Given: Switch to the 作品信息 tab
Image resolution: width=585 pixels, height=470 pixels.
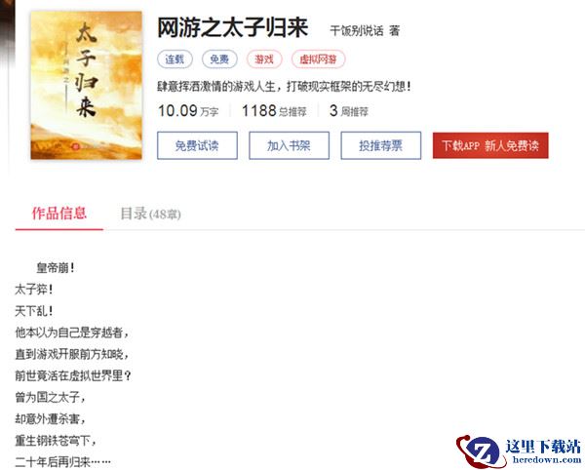Looking at the screenshot, I should 58,214.
